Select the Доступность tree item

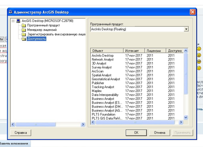pyautogui.click(x=37, y=39)
